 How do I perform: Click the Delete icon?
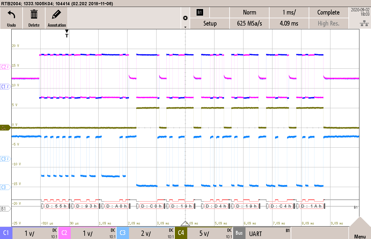[34, 17]
